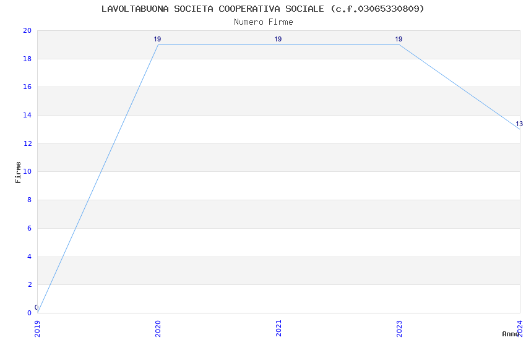Click the y-axis tick value 12

27,143
